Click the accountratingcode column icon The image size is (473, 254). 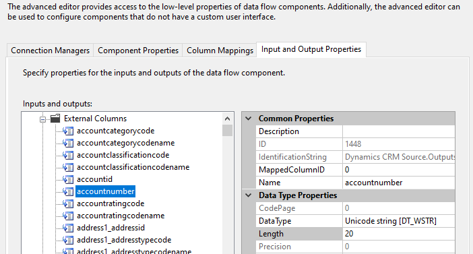click(x=68, y=203)
